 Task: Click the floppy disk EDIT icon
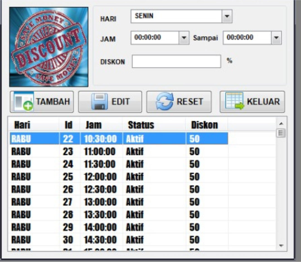pos(99,102)
